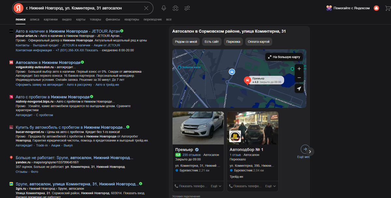Show phone number on the Премьер card

pyautogui.click(x=191, y=186)
